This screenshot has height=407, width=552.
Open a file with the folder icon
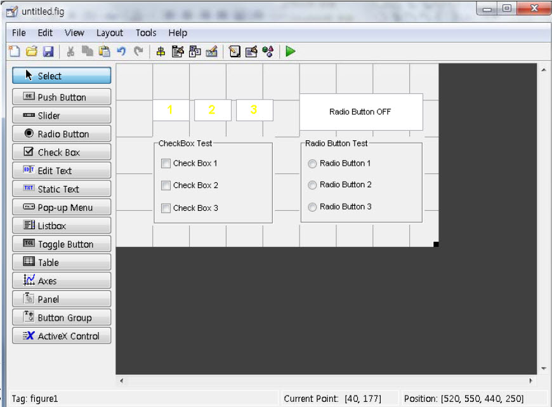click(31, 51)
